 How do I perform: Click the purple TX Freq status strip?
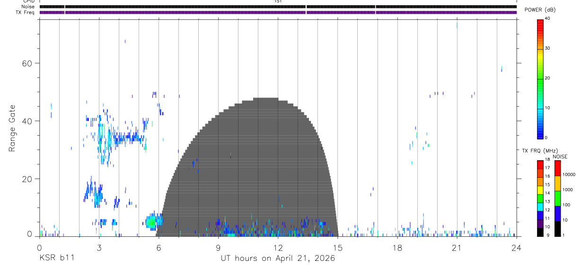tap(278, 12)
